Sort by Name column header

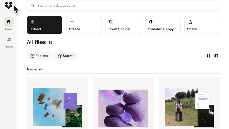[32, 69]
